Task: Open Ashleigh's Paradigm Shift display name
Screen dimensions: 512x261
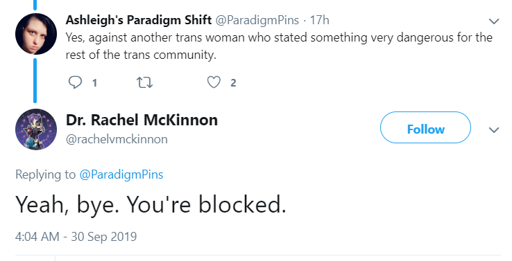Action: pos(139,20)
